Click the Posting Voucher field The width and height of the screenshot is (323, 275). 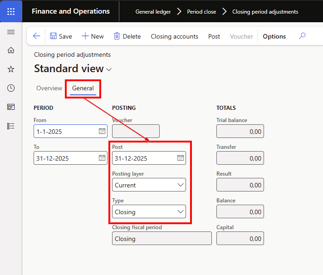(x=136, y=131)
